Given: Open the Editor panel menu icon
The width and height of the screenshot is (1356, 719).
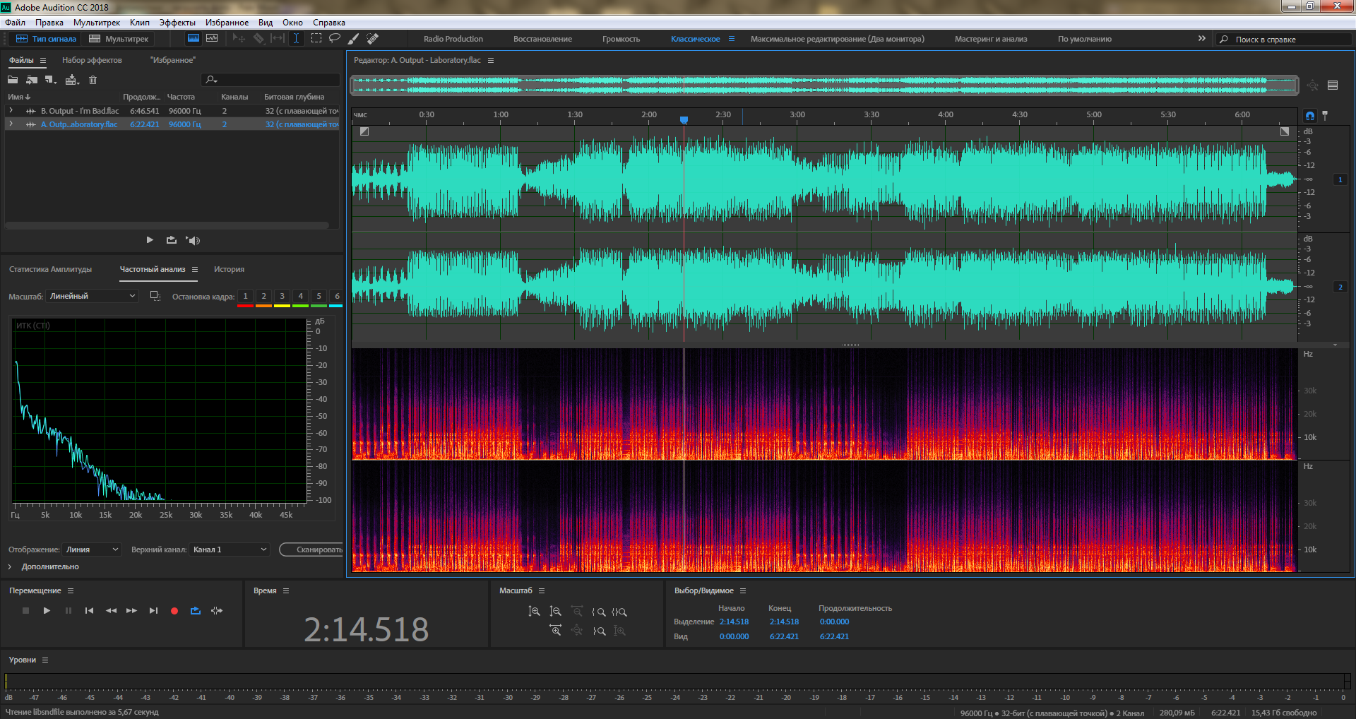Looking at the screenshot, I should coord(491,60).
